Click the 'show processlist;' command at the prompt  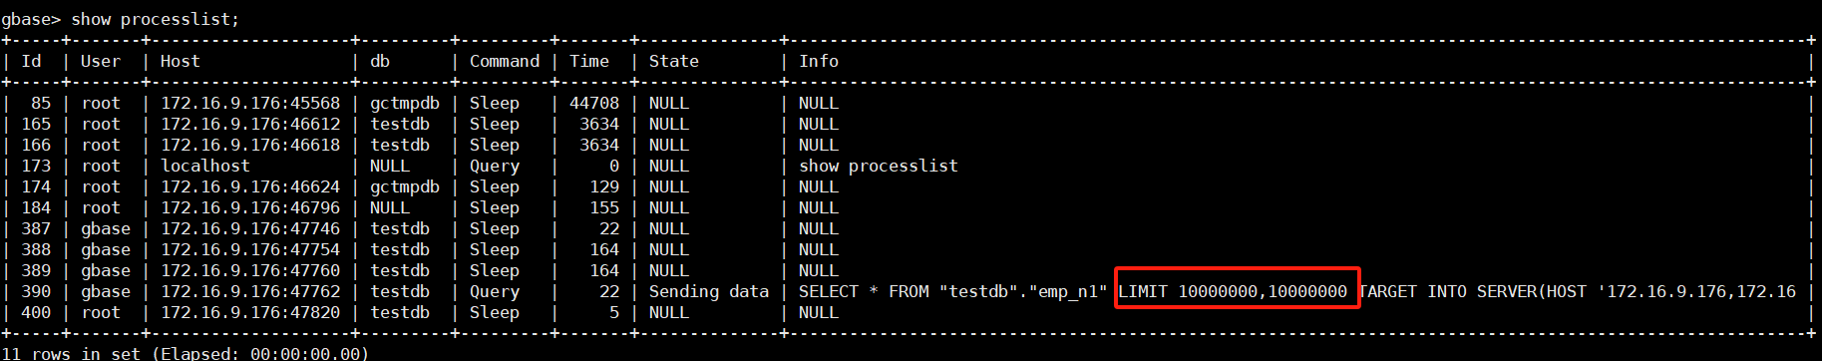pos(155,19)
